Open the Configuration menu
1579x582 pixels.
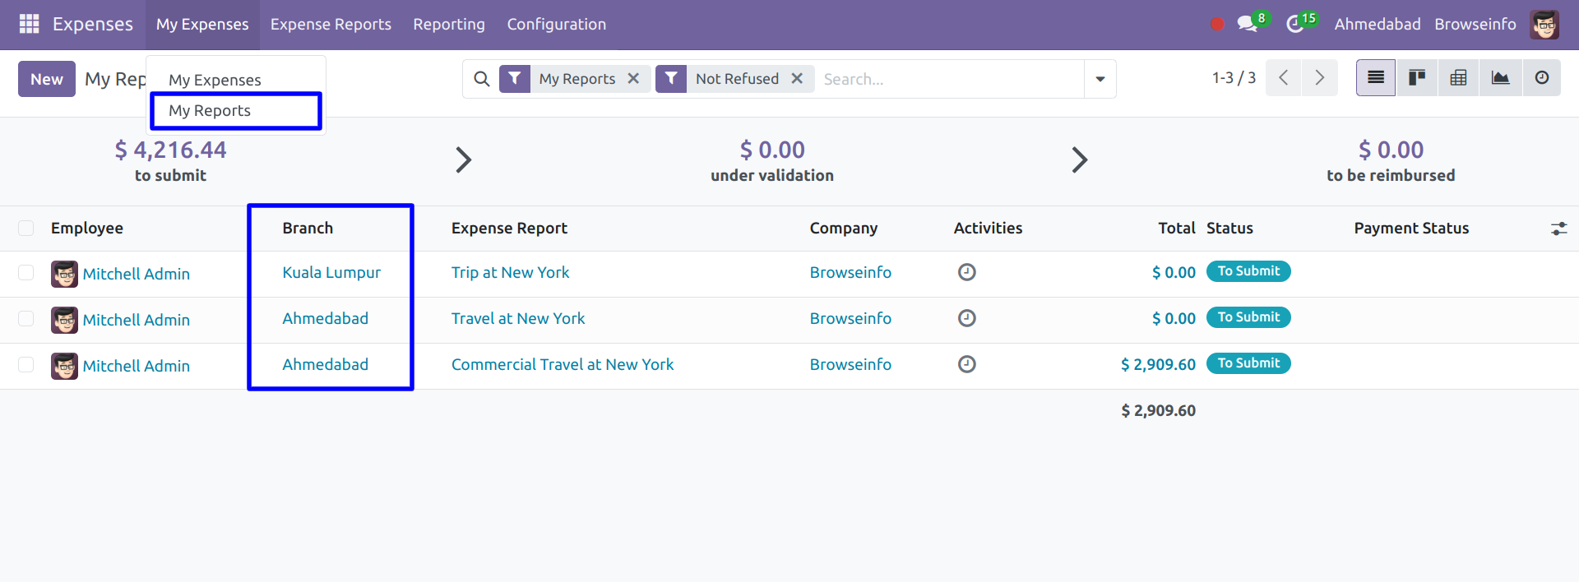point(556,25)
